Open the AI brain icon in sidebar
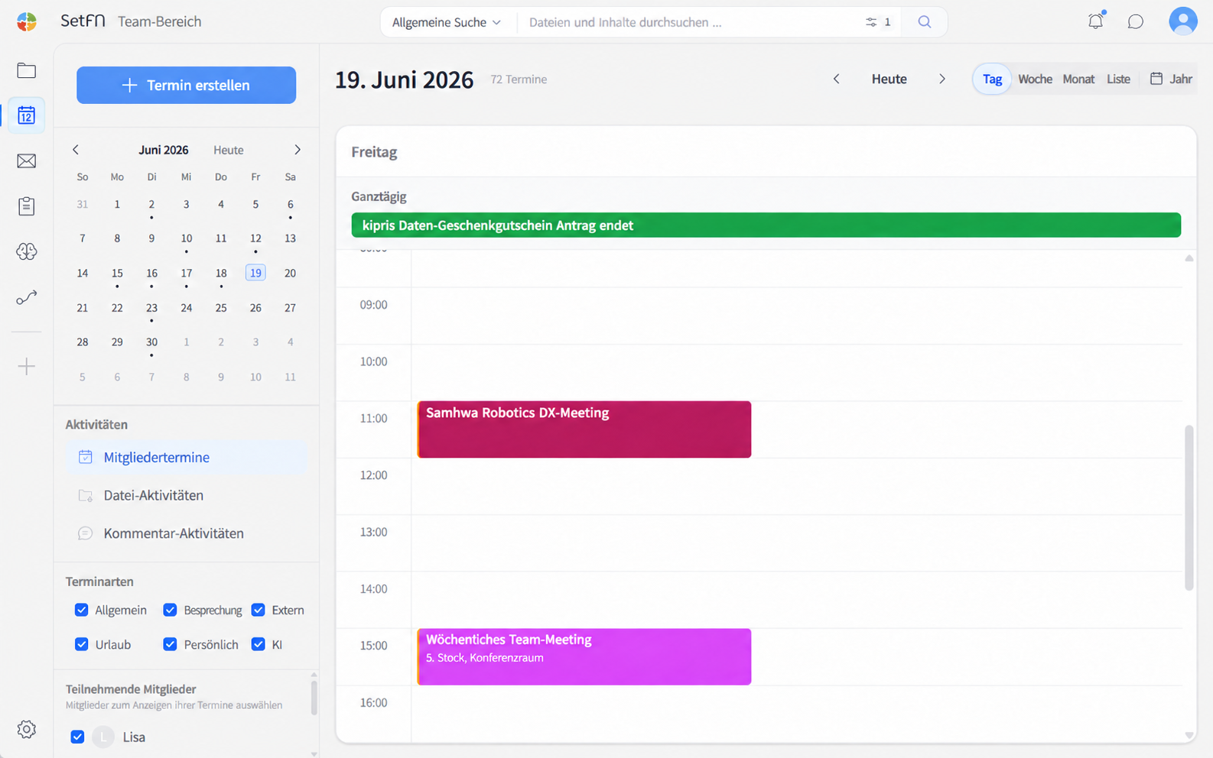This screenshot has width=1213, height=758. (27, 251)
